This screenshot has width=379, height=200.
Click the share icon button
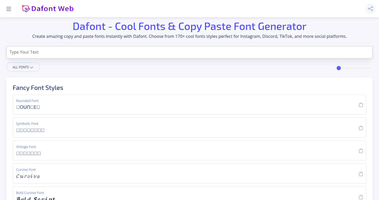point(370,9)
